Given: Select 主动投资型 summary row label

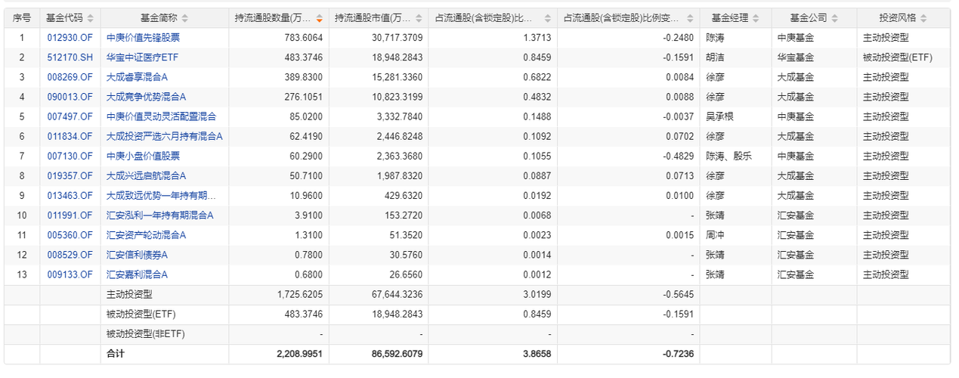Looking at the screenshot, I should (129, 294).
